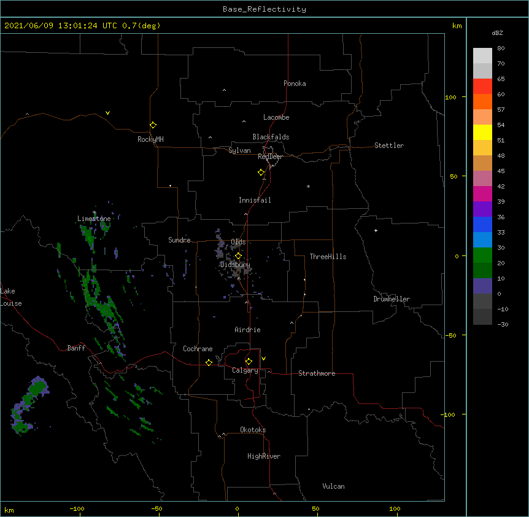Click the yellow diamond marker above Calgary label

click(249, 362)
